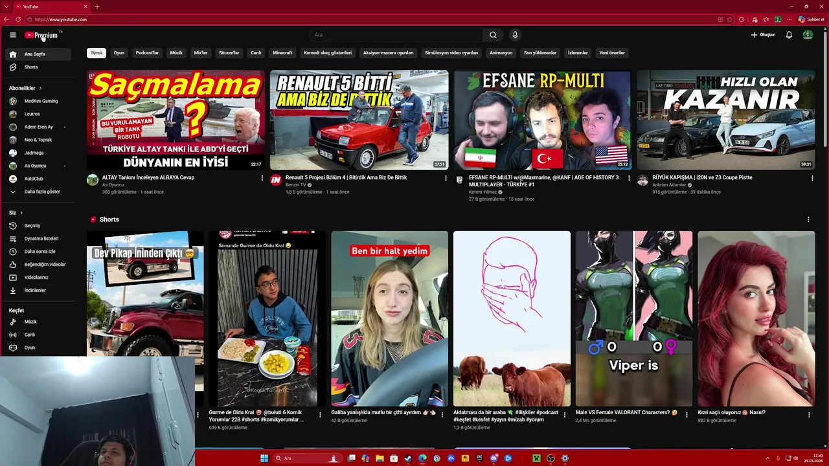
Task: Open options for Gurme de Oldu Kral short
Action: tap(320, 415)
